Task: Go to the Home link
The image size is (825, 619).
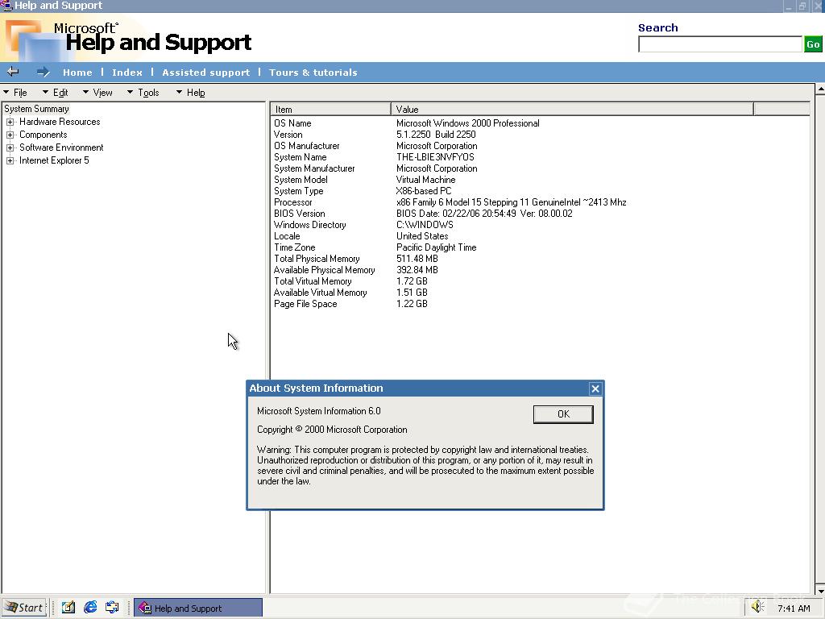Action: 77,73
